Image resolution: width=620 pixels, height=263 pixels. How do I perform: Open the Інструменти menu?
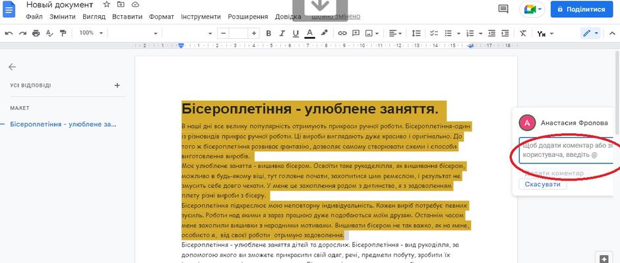(x=201, y=16)
